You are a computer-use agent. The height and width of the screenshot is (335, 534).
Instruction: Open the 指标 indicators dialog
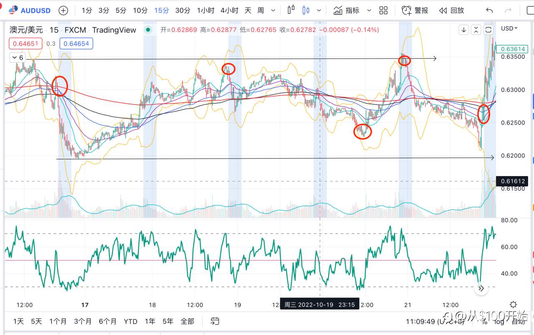pyautogui.click(x=346, y=10)
